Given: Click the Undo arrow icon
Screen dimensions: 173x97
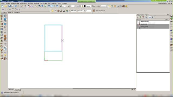Looking at the screenshot, I should coord(16,6).
